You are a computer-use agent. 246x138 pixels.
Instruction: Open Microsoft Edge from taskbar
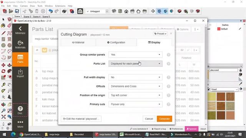(x=13, y=135)
